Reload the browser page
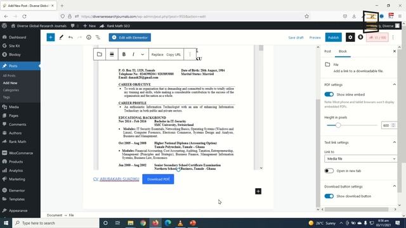The image size is (406, 228). [24, 16]
